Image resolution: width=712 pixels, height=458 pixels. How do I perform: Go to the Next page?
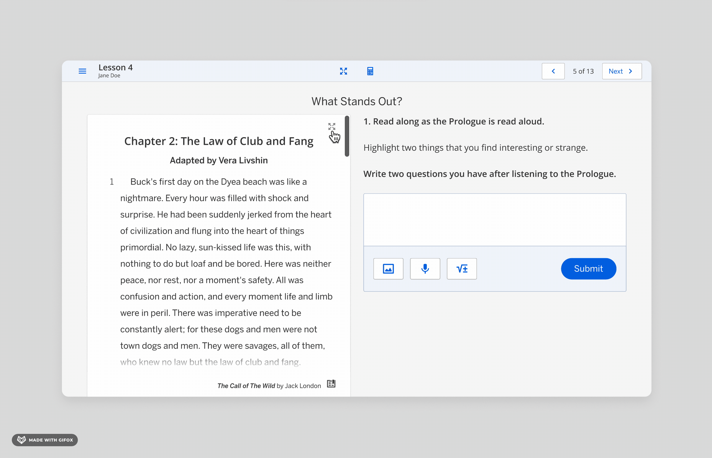[622, 71]
